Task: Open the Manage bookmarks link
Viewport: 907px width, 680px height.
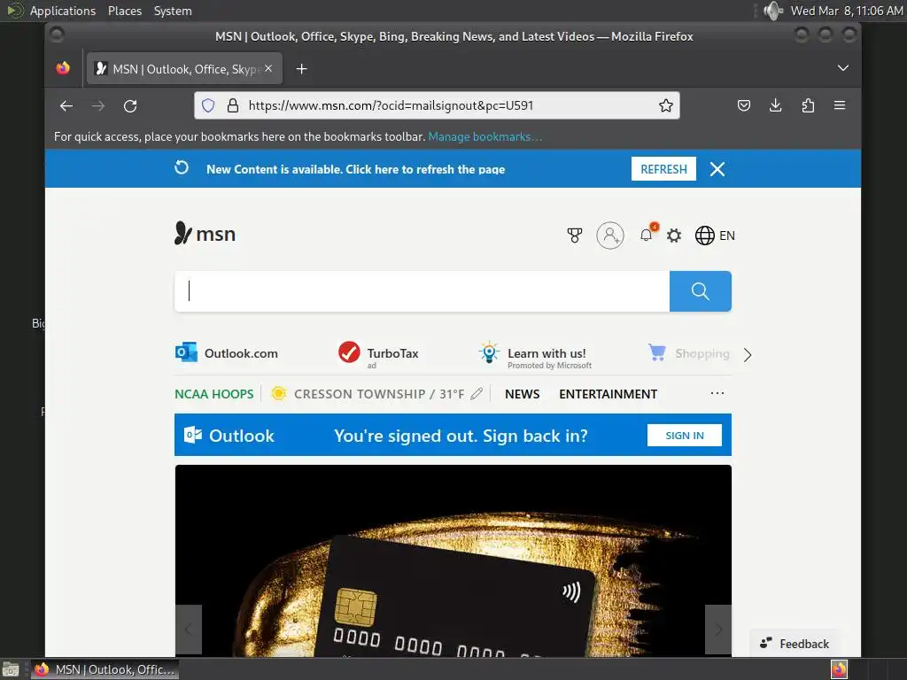Action: pos(485,136)
